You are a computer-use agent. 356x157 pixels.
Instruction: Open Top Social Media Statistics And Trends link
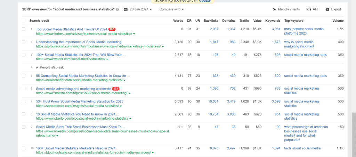click(72, 29)
